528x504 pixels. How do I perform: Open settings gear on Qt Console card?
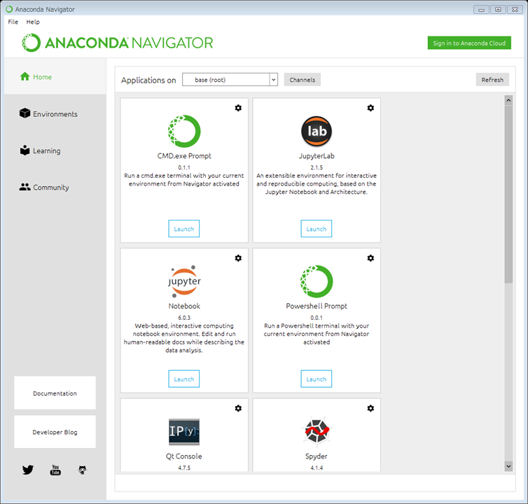238,408
